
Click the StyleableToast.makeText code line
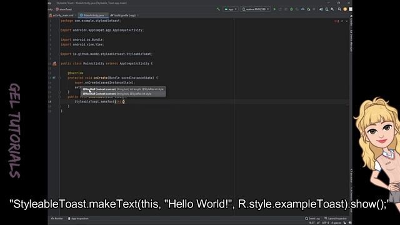(x=99, y=101)
